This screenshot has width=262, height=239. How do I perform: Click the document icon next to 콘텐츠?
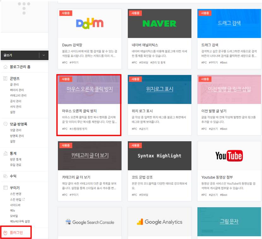[5, 78]
